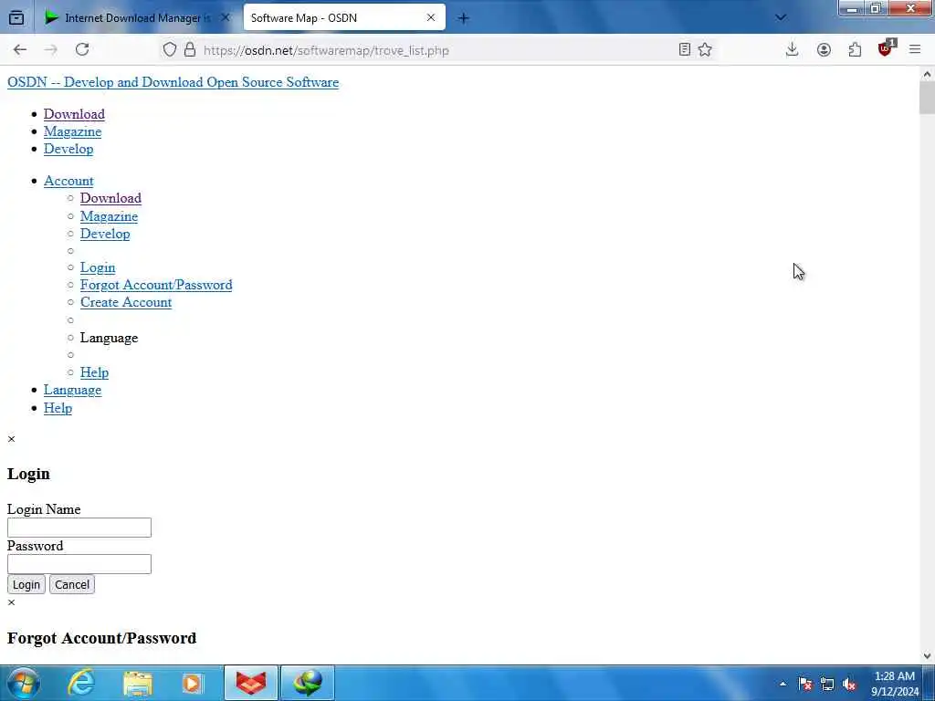Open the top-level Language link
Screen dimensions: 935x701
point(72,390)
